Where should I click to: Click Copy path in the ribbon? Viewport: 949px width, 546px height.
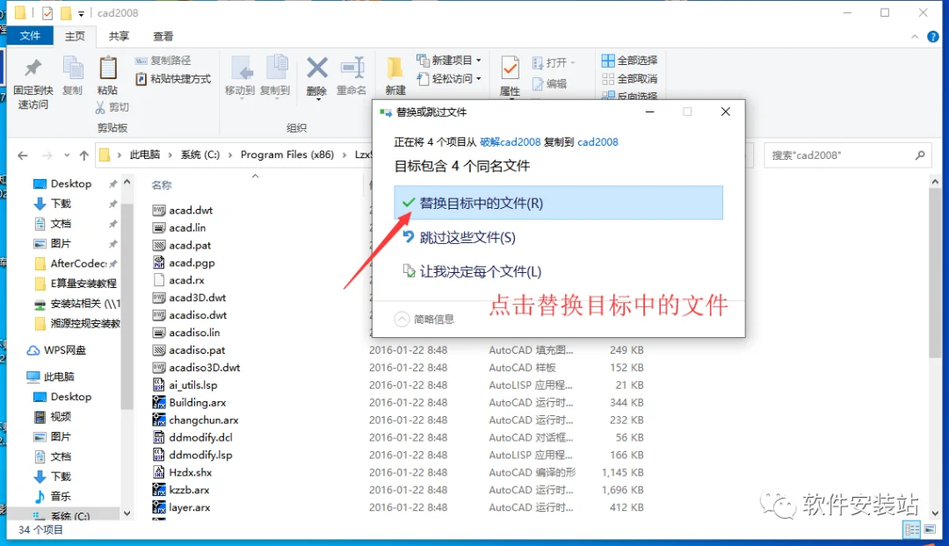[163, 61]
